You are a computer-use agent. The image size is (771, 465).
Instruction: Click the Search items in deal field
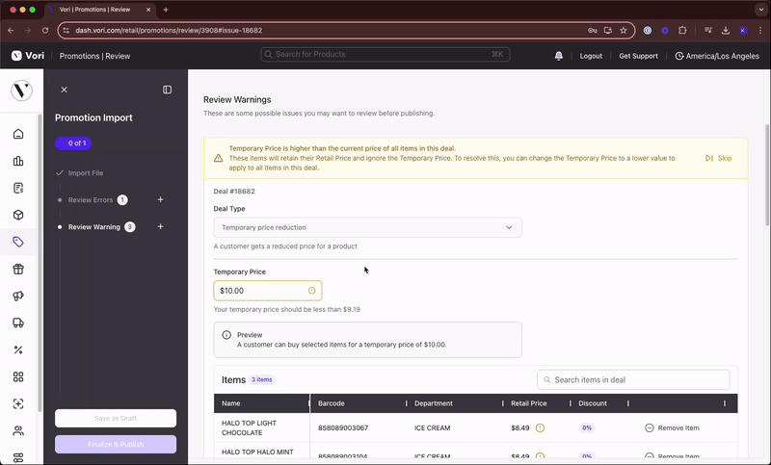pyautogui.click(x=633, y=379)
